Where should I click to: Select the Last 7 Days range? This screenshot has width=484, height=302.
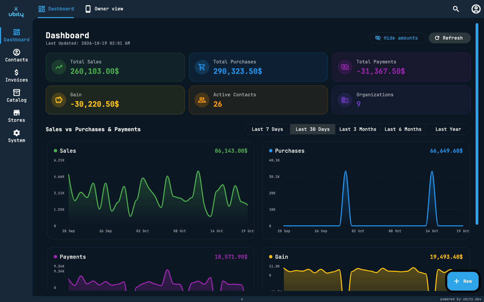(x=268, y=129)
